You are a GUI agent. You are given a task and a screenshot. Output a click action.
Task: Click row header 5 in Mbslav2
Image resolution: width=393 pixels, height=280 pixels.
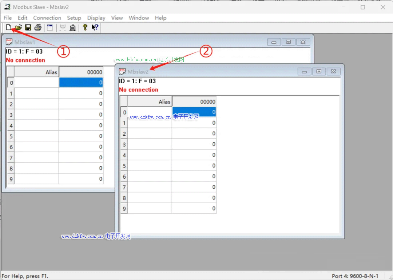pos(124,166)
